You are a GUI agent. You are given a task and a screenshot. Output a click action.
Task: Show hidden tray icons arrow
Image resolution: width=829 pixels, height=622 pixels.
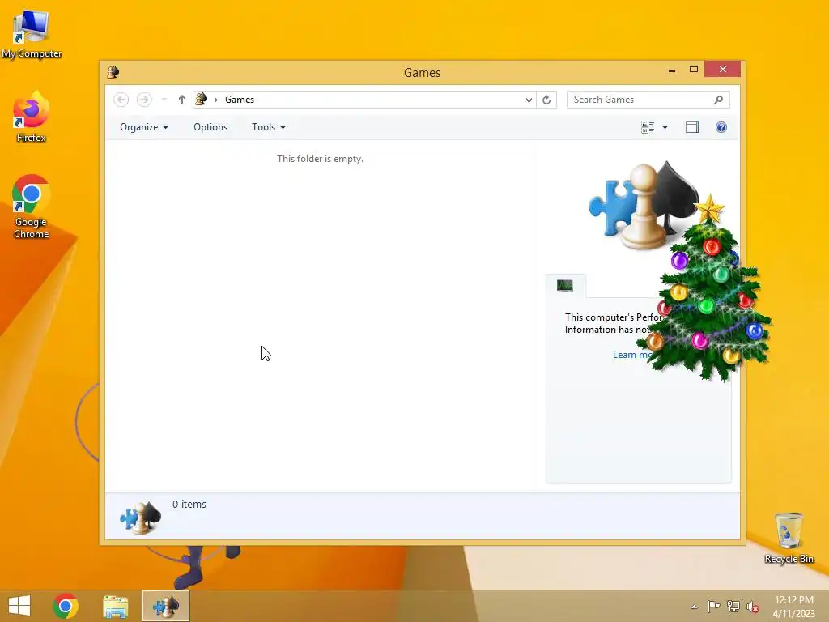(694, 607)
